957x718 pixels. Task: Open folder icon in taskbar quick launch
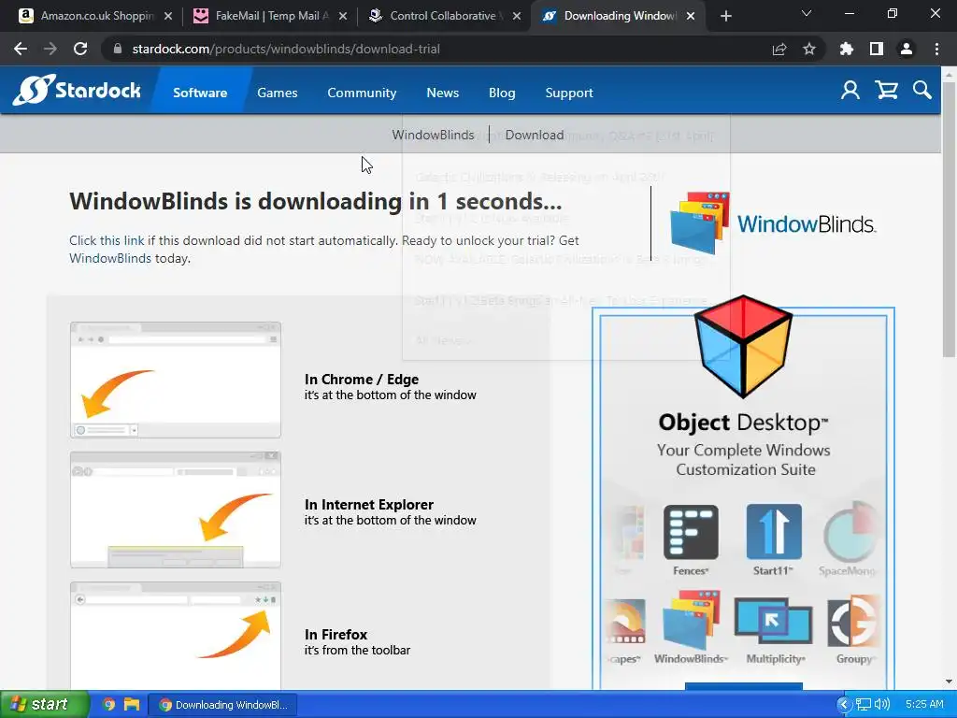pyautogui.click(x=131, y=705)
